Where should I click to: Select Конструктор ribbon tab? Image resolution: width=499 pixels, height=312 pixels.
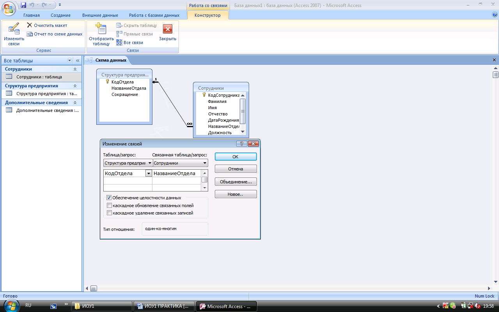point(207,15)
